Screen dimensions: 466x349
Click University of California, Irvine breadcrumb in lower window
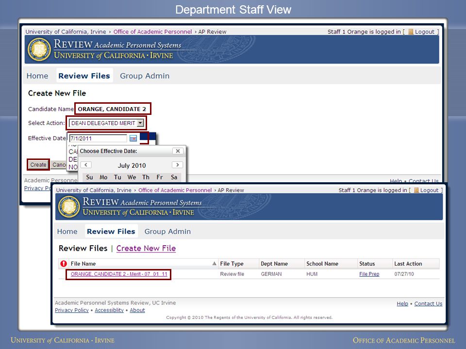click(94, 190)
